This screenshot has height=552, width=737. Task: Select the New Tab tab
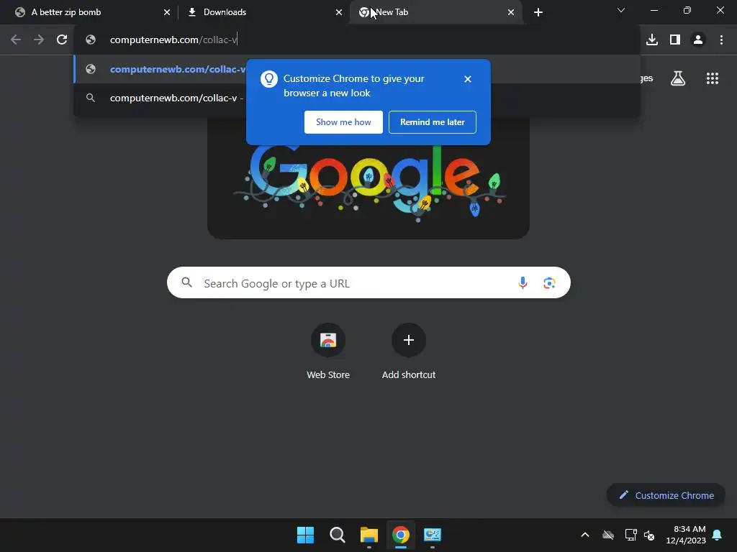tap(435, 12)
